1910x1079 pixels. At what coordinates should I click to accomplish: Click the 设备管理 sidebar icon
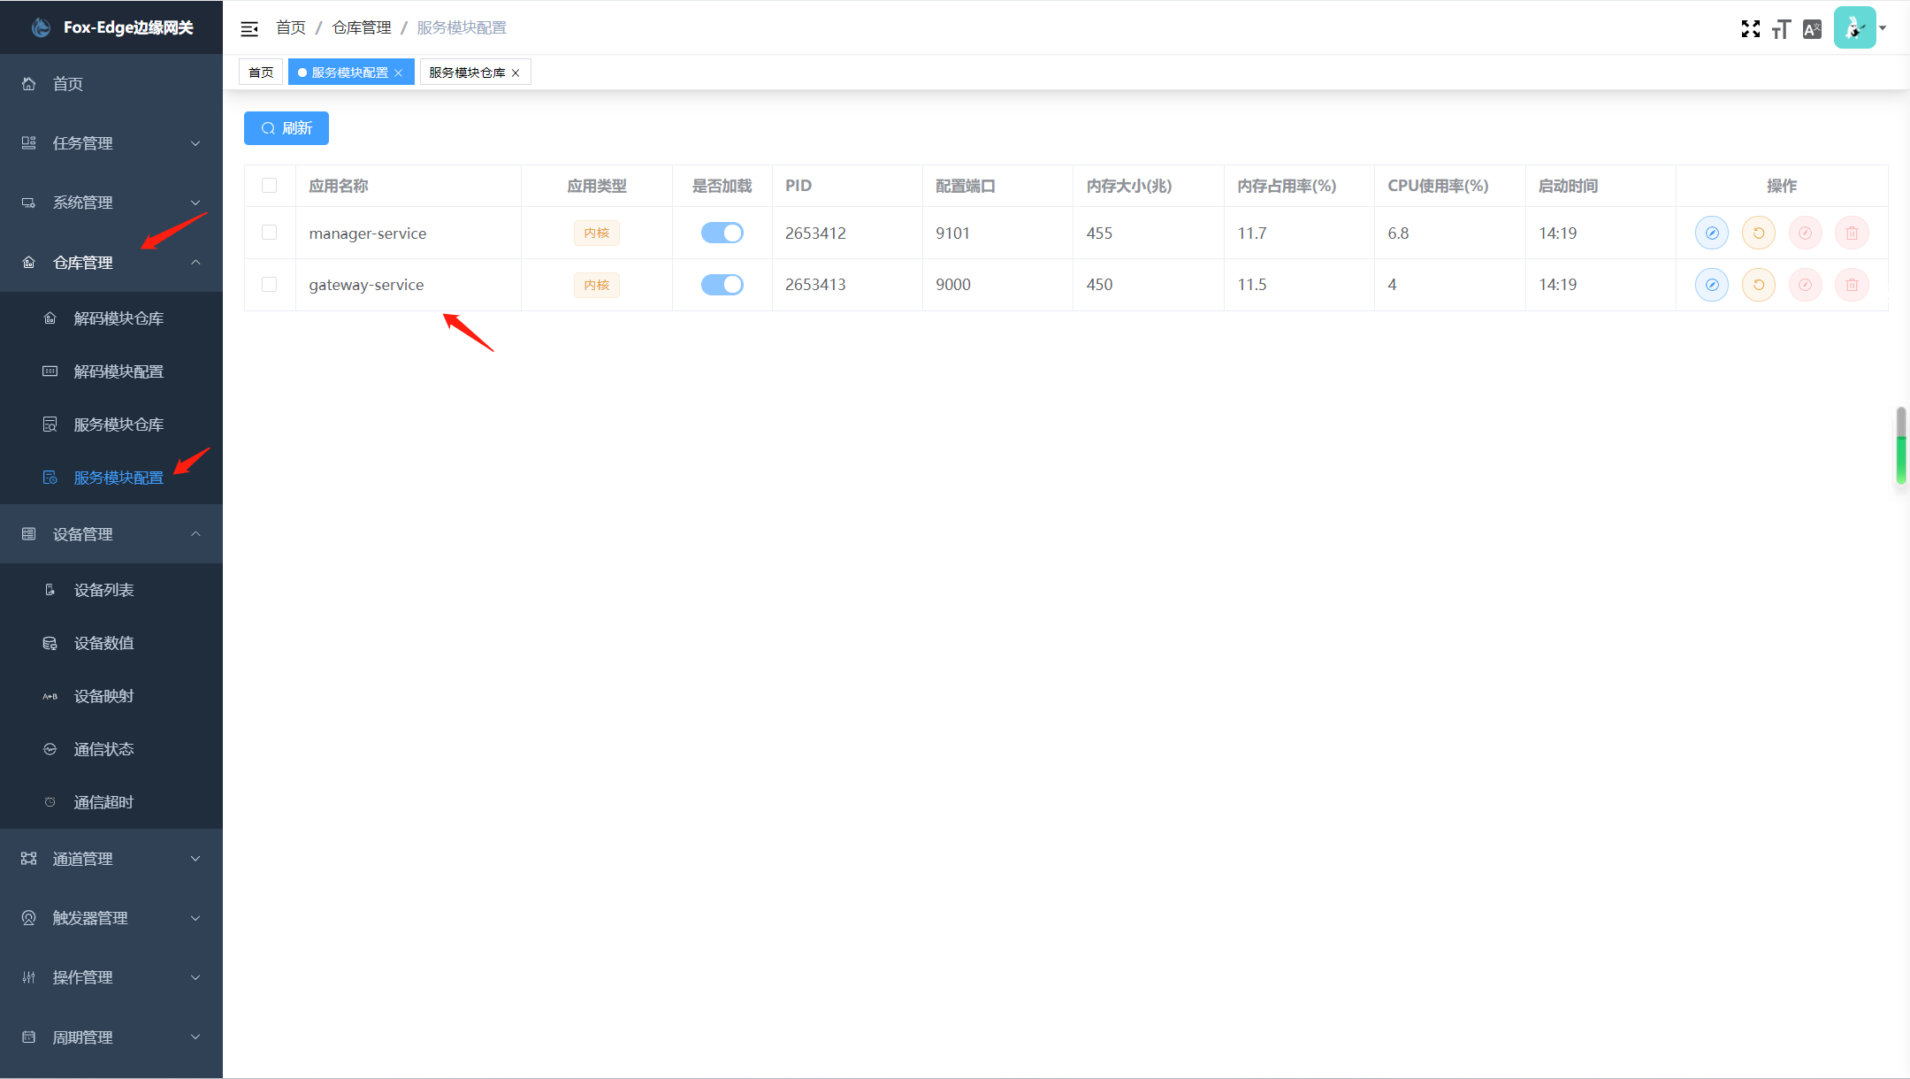click(x=28, y=534)
